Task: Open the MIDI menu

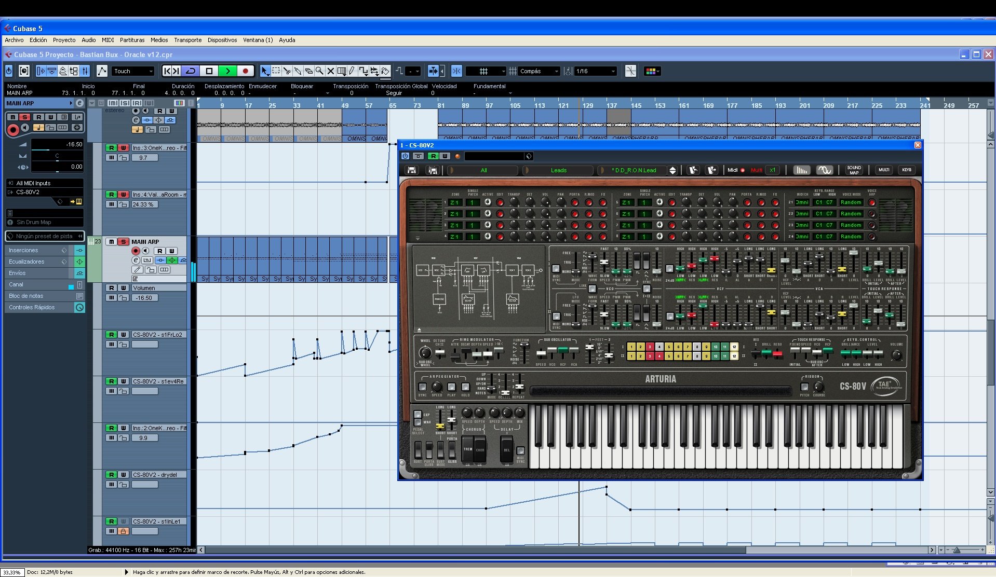Action: 107,40
